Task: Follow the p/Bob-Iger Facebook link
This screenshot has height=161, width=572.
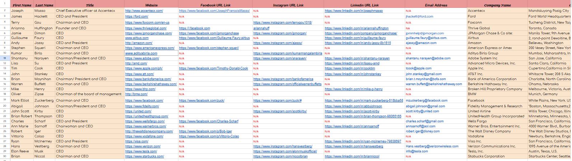Action: pyautogui.click(x=206, y=131)
